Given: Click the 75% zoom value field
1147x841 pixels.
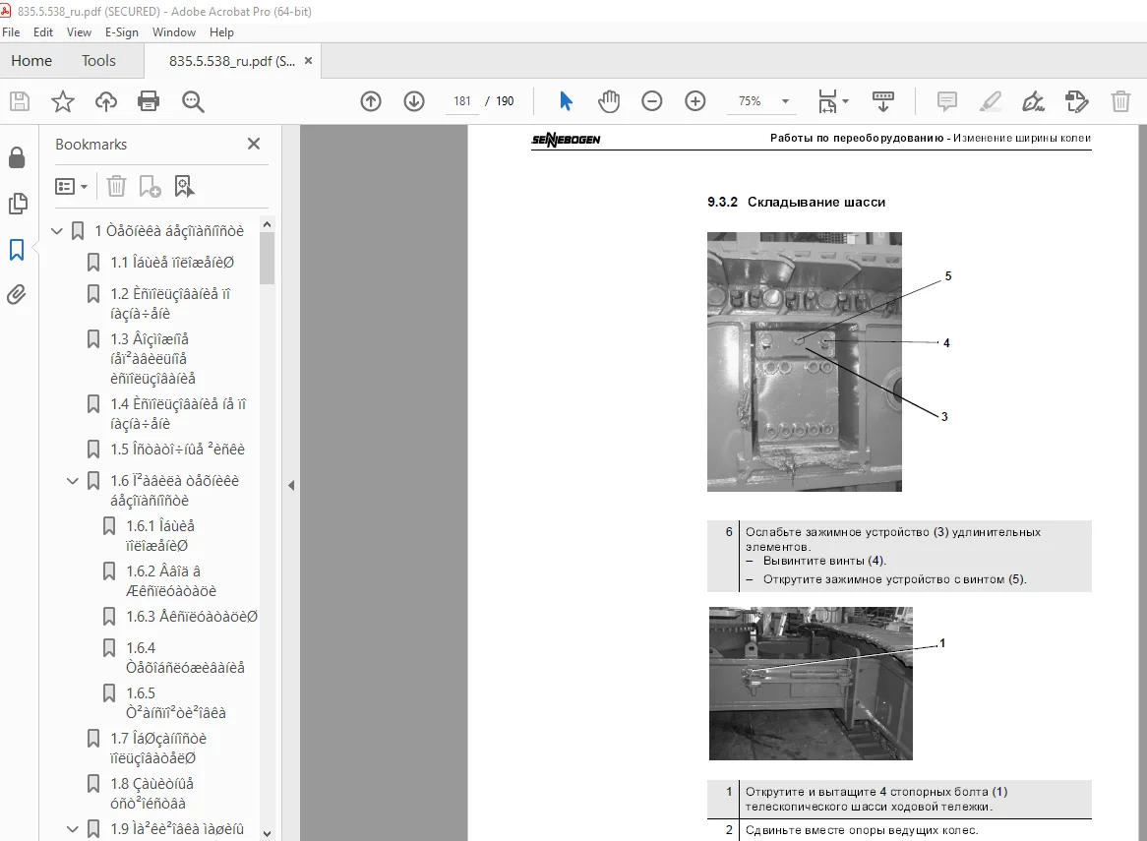Looking at the screenshot, I should [750, 101].
